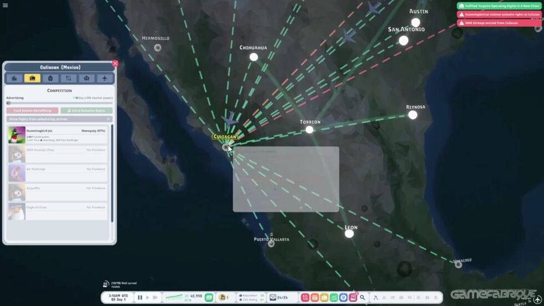Select the Eagle Airlines competitor row
This screenshot has width=544, height=306.
click(x=58, y=211)
